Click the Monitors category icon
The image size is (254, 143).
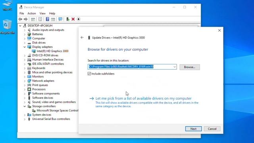point(29,77)
